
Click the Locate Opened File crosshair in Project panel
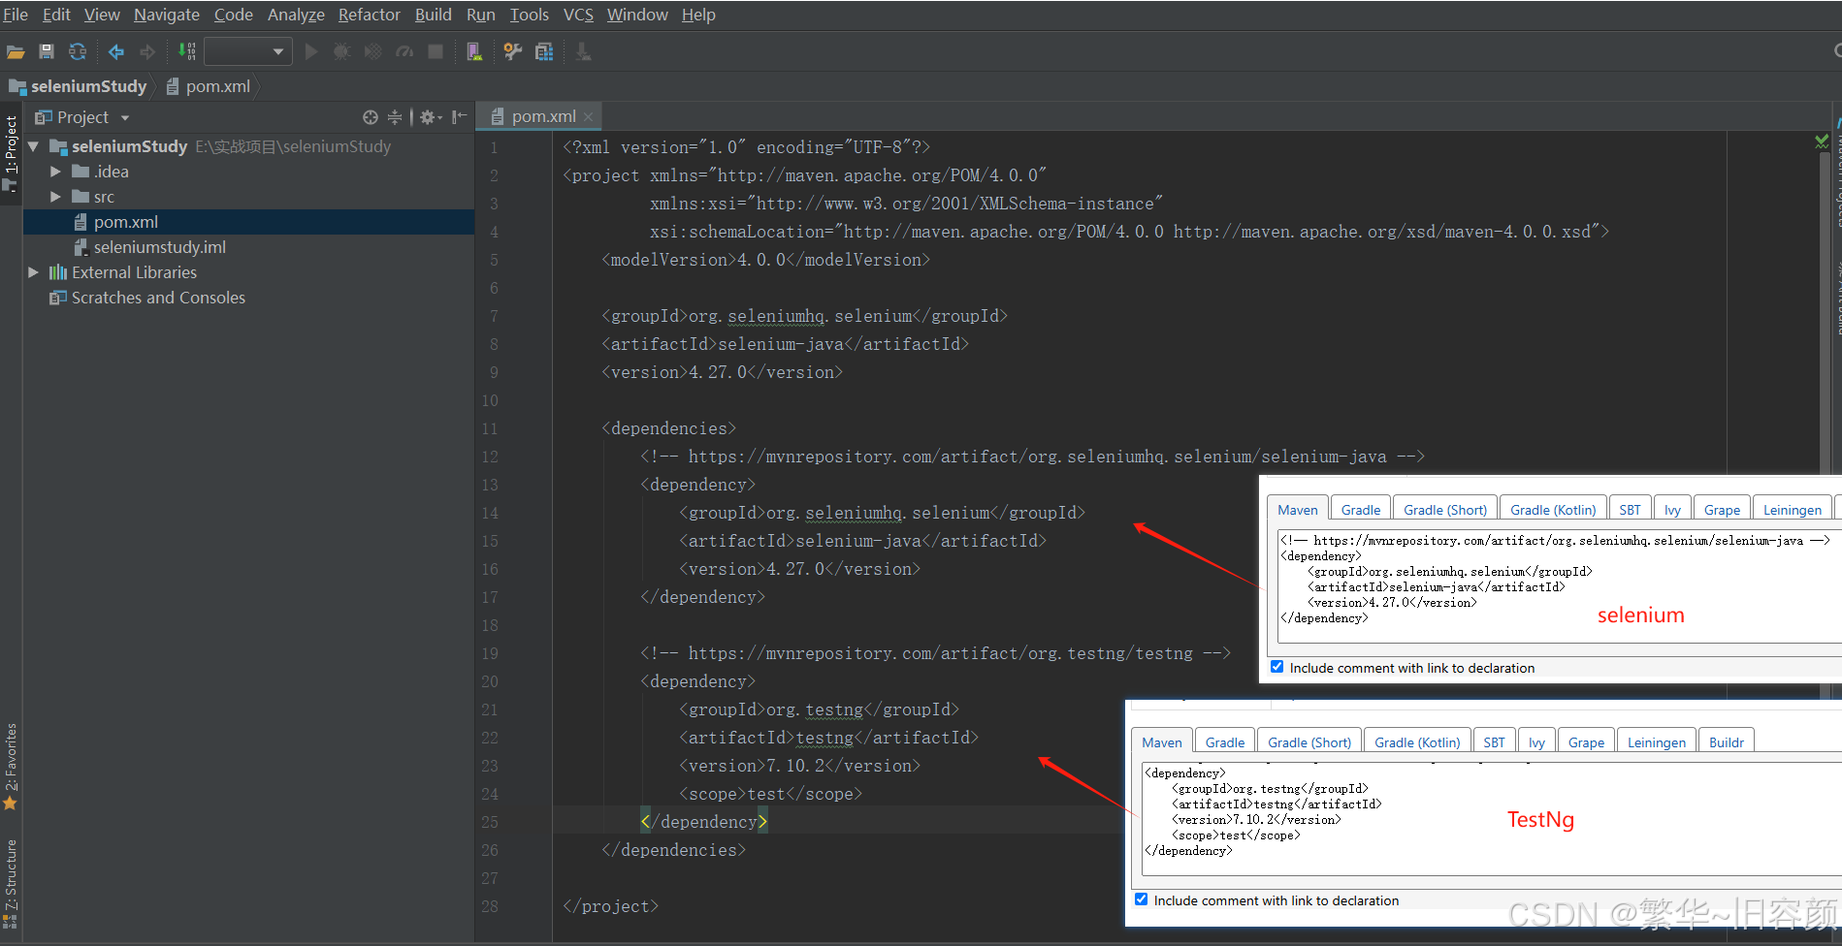click(x=370, y=116)
